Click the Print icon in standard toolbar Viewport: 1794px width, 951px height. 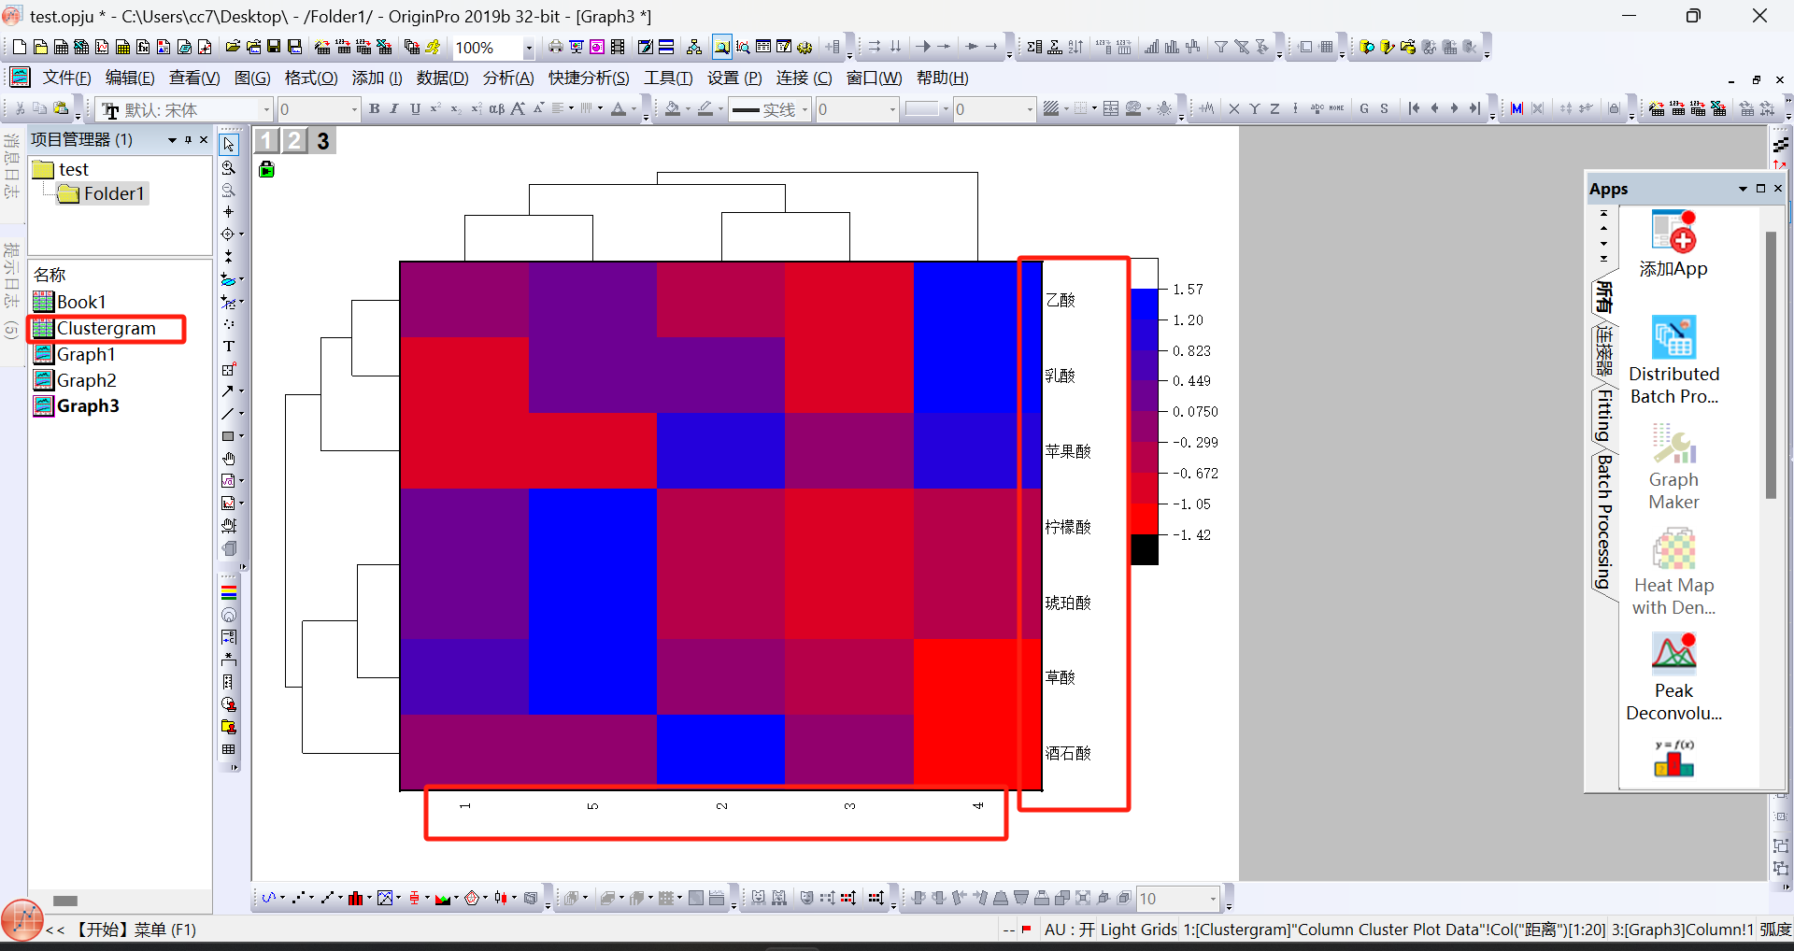coord(556,47)
